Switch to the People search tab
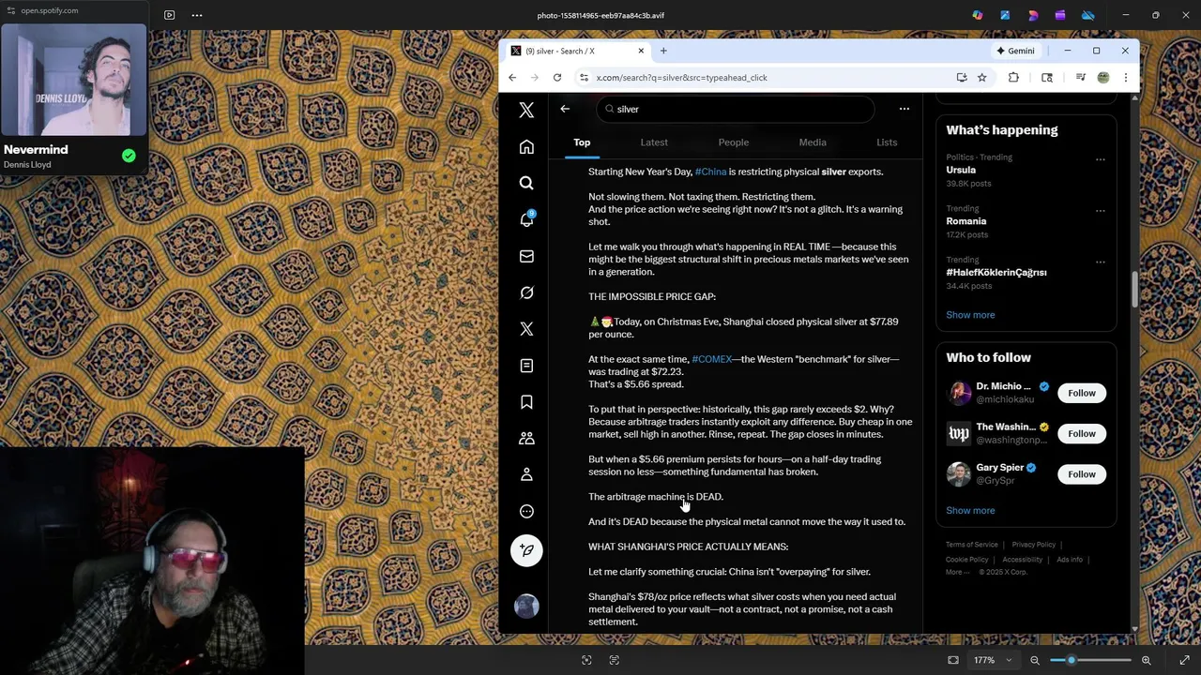The image size is (1201, 675). pyautogui.click(x=734, y=142)
